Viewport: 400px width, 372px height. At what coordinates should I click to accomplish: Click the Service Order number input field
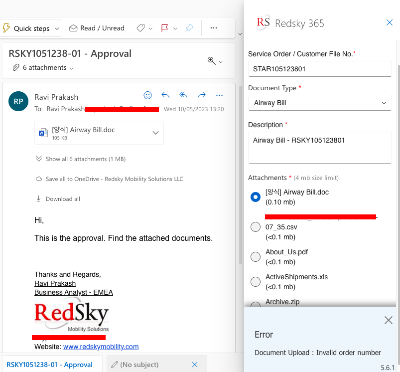[320, 69]
